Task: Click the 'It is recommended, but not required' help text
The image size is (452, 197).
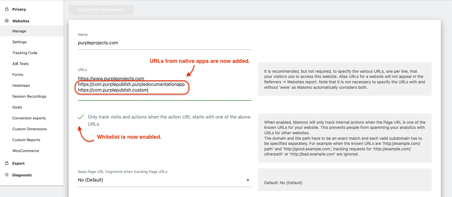Action: point(345,79)
